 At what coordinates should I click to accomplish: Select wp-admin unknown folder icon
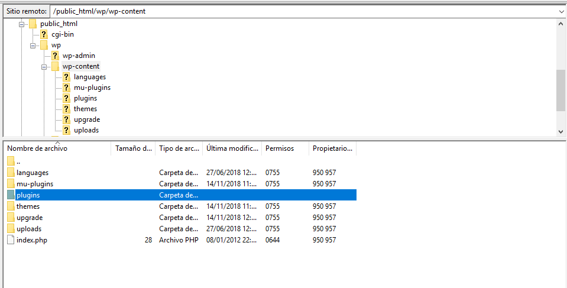[56, 56]
